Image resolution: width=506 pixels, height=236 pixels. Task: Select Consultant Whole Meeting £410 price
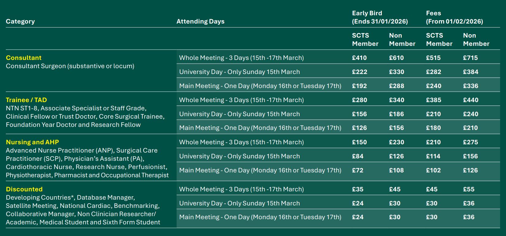point(359,58)
